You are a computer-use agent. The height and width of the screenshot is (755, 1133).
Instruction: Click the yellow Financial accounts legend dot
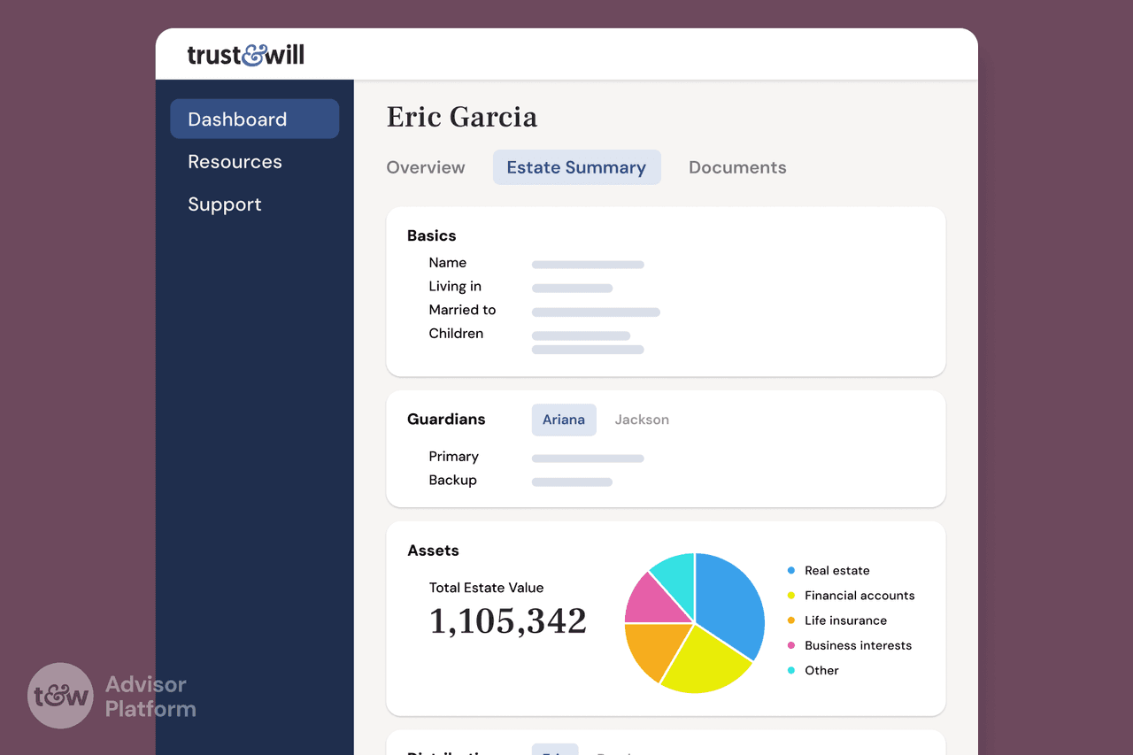click(x=790, y=595)
